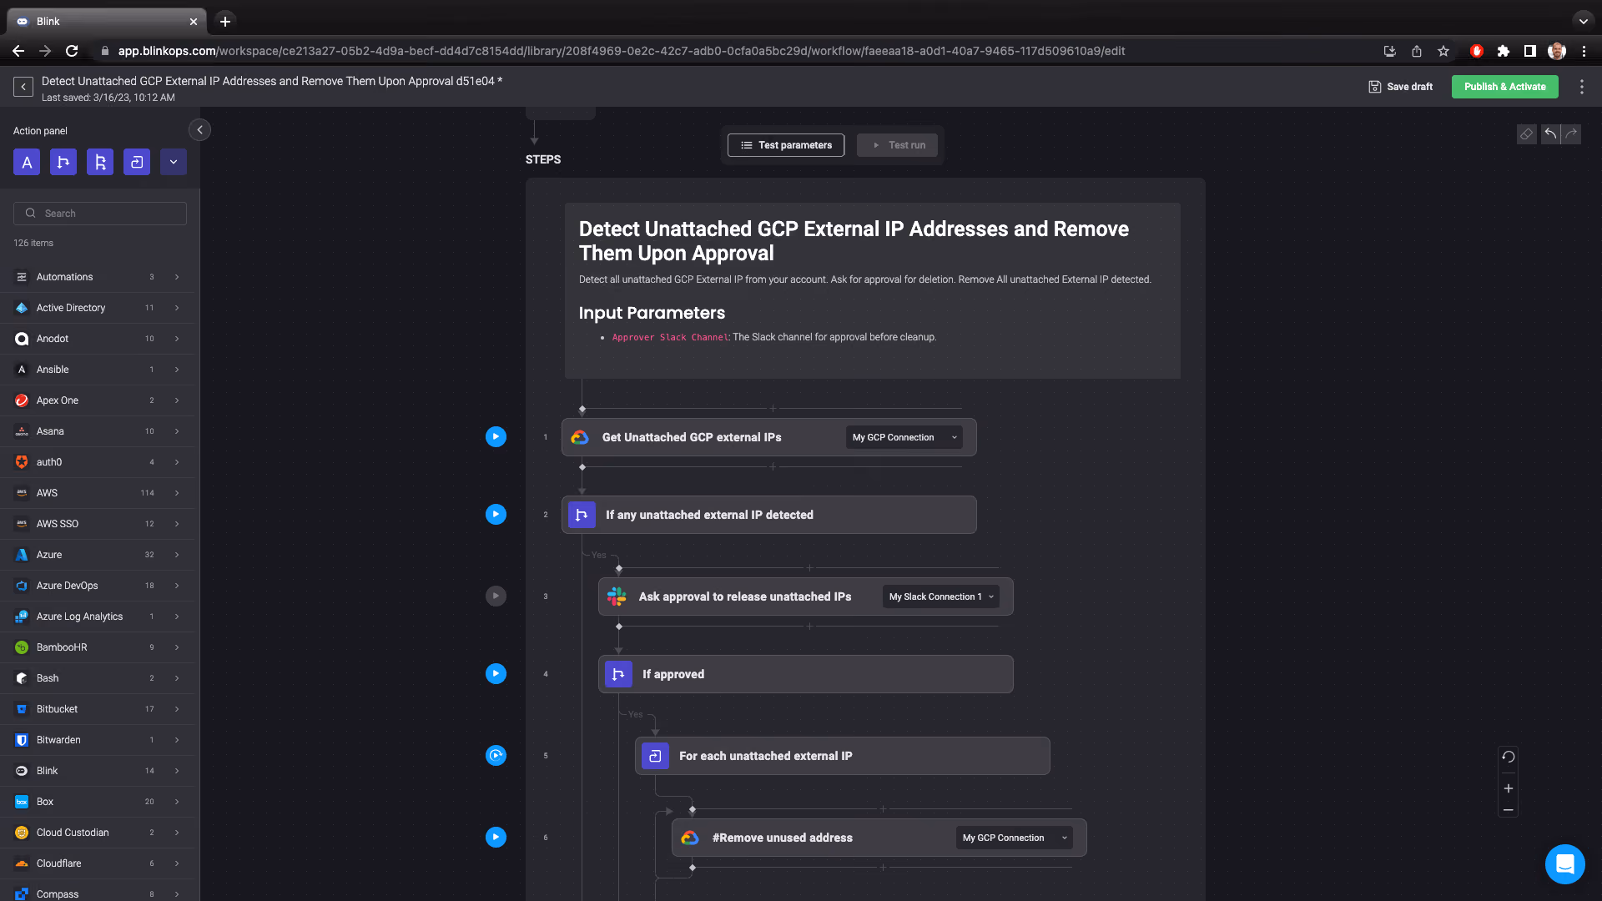Select the #Remove unused address step
Viewport: 1602px width, 901px height.
879,838
